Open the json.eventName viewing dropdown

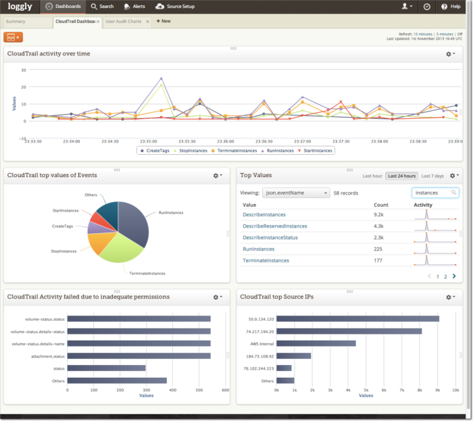tap(296, 193)
